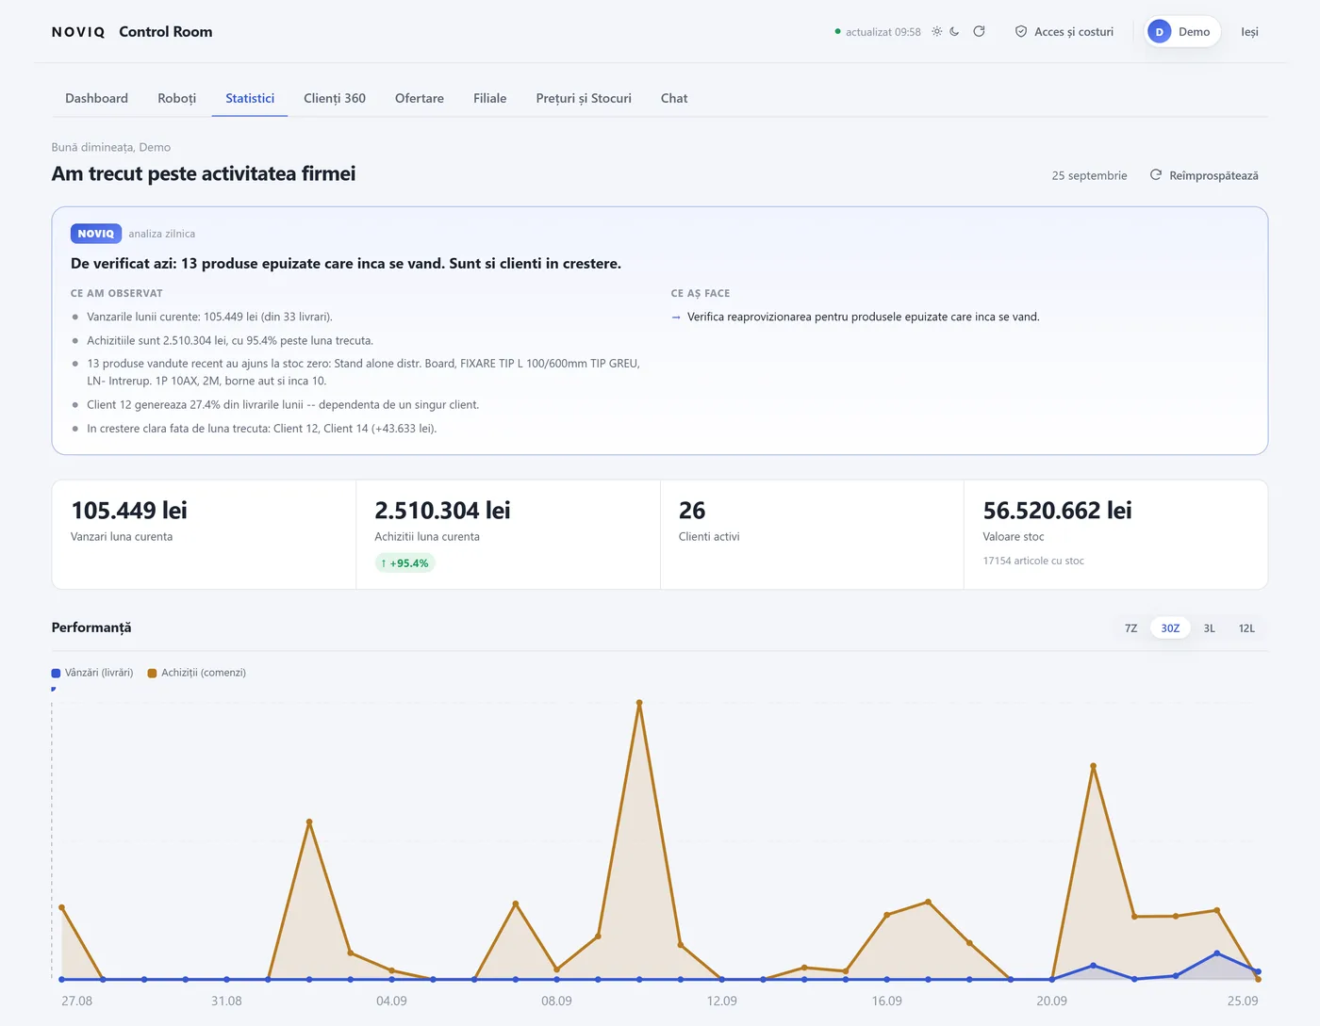Click the Reîmprospătează refresh button

(1204, 175)
